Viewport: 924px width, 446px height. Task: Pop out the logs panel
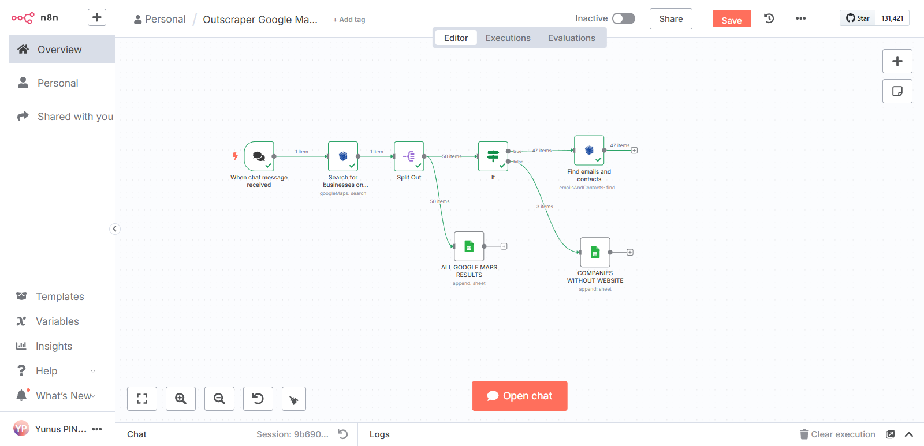[x=891, y=434]
